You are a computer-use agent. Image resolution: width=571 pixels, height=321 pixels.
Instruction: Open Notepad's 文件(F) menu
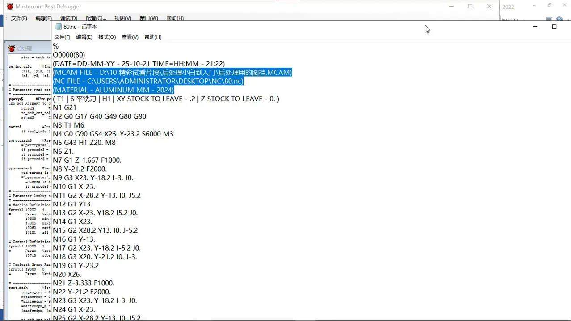tap(62, 37)
